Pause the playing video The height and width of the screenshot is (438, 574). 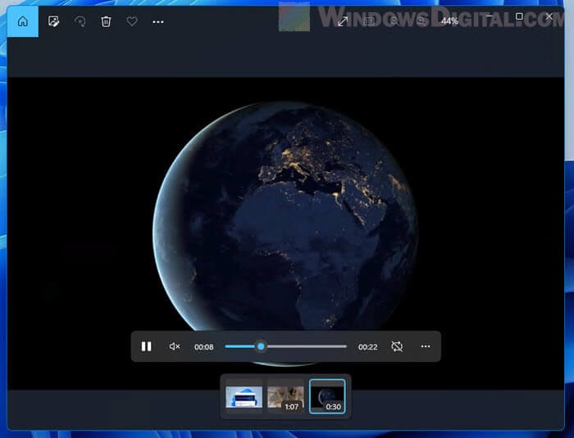tap(147, 346)
